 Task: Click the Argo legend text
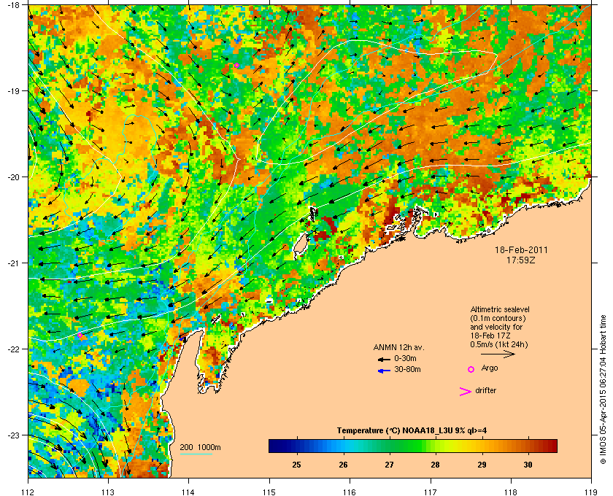[x=490, y=368]
